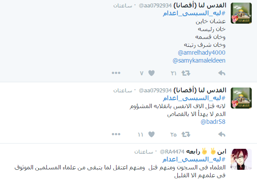The image size is (257, 179).
Task: Open the anime avatar of @RA4474
Action: point(241,159)
